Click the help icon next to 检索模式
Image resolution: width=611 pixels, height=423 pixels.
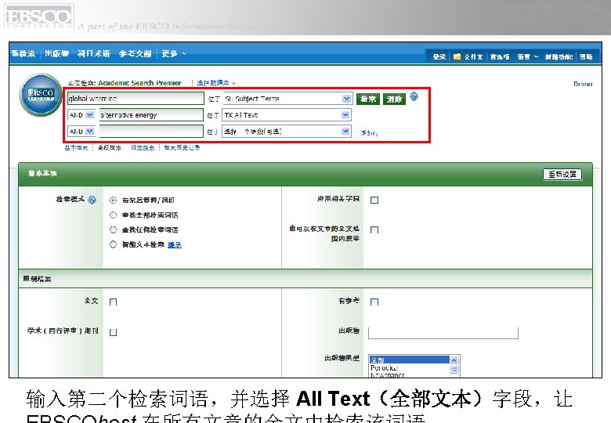[92, 201]
